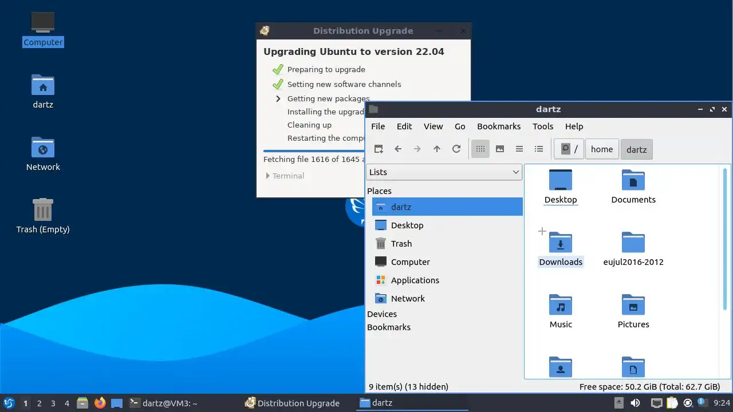Click the 'home' path button
The width and height of the screenshot is (733, 412).
(x=602, y=149)
